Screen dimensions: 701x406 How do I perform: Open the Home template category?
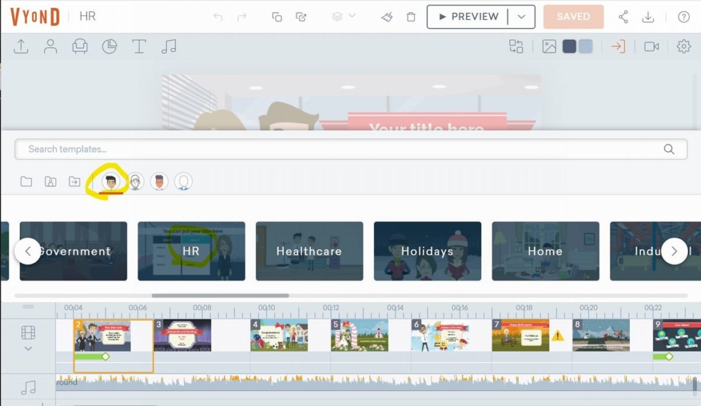click(546, 251)
